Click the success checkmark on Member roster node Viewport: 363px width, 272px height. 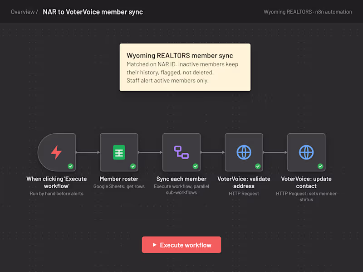(133, 166)
